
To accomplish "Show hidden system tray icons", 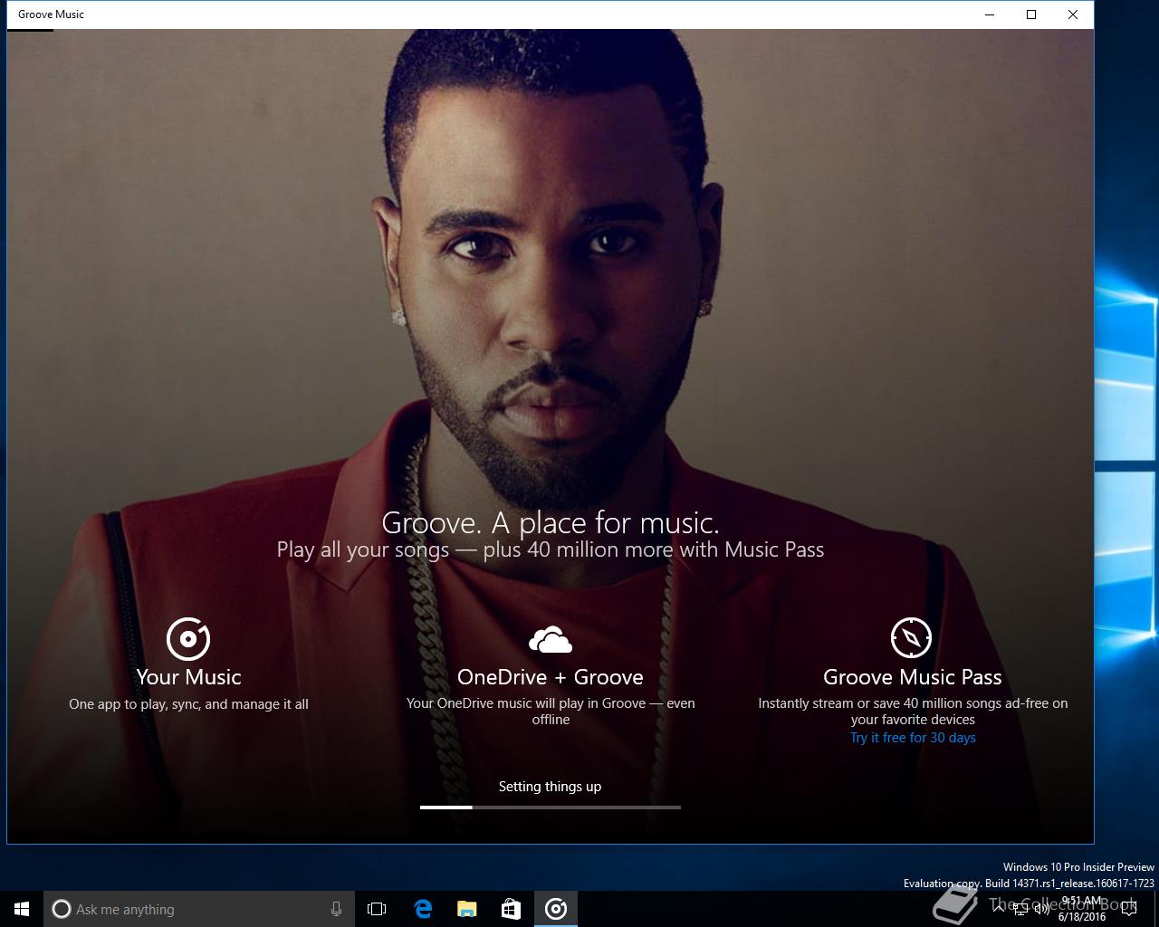I will (x=999, y=909).
